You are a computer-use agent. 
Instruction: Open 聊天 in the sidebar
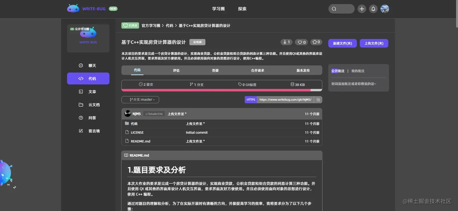pos(88,66)
